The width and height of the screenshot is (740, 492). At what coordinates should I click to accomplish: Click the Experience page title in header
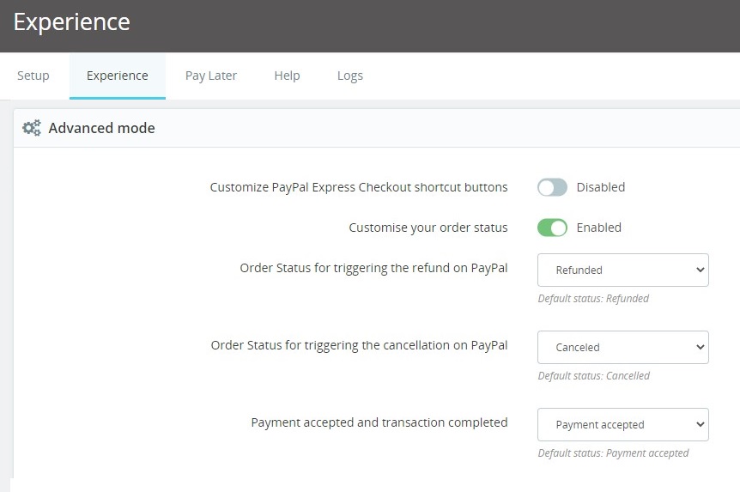point(72,22)
